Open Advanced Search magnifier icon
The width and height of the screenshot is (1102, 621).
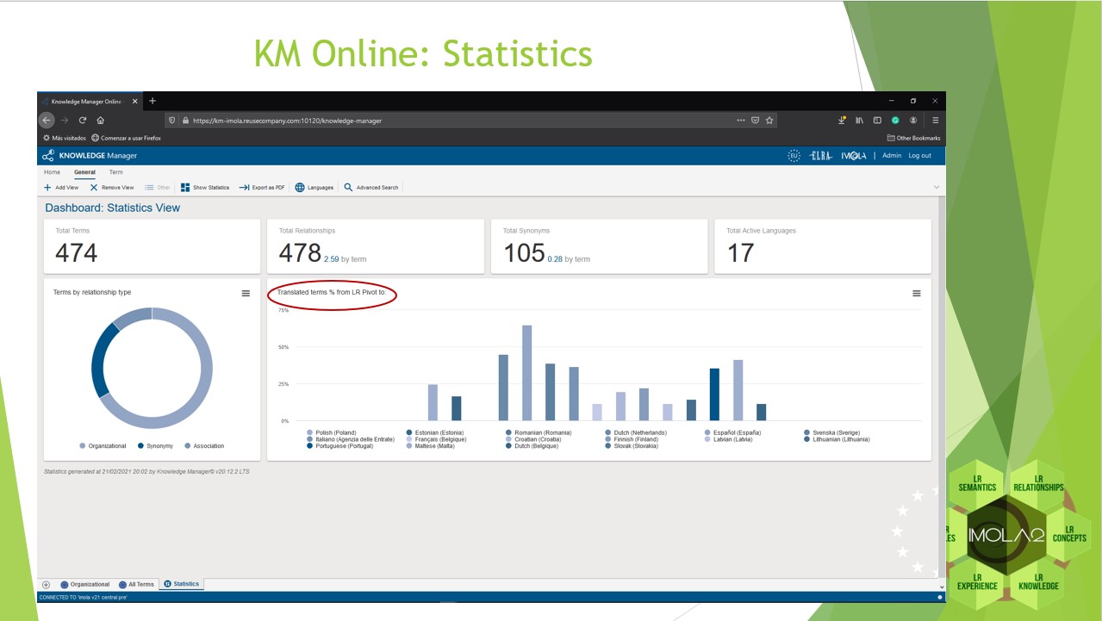(348, 187)
